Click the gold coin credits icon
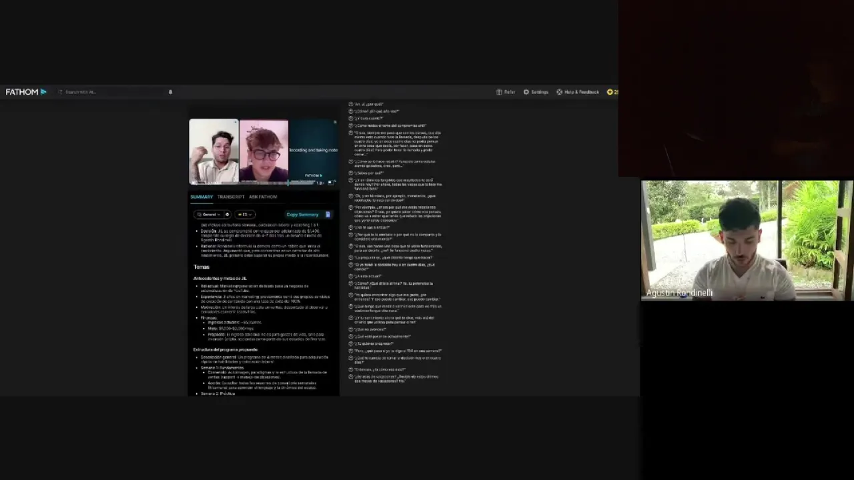854x480 pixels. click(x=610, y=92)
